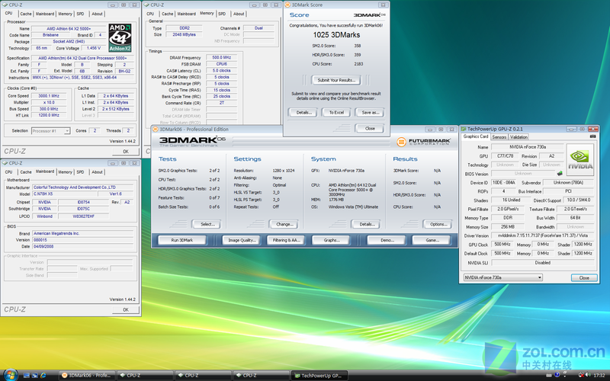Click the taskbar clock showing 17:32
Screen dimensions: 610x381
click(x=599, y=376)
